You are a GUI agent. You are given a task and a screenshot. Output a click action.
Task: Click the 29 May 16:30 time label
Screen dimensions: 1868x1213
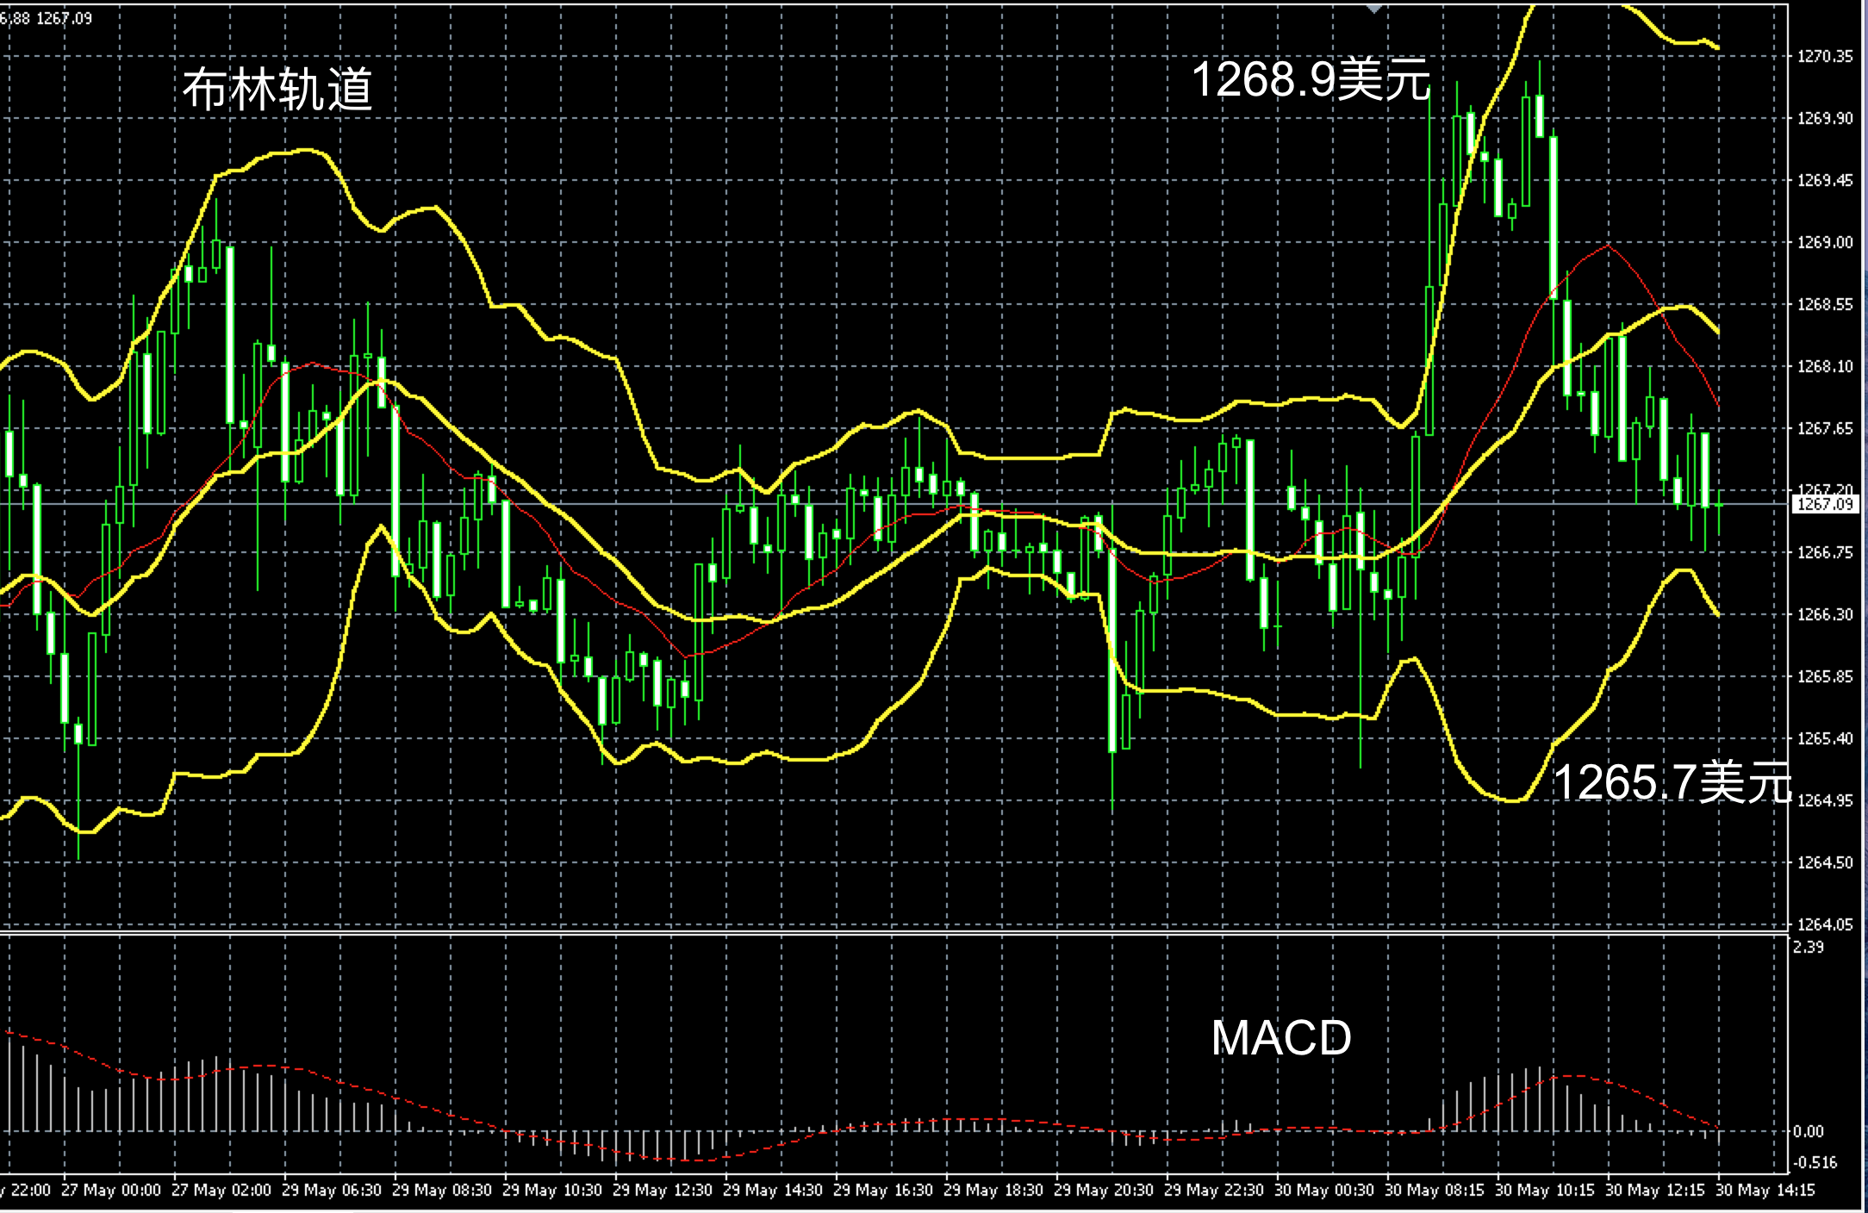[883, 1190]
